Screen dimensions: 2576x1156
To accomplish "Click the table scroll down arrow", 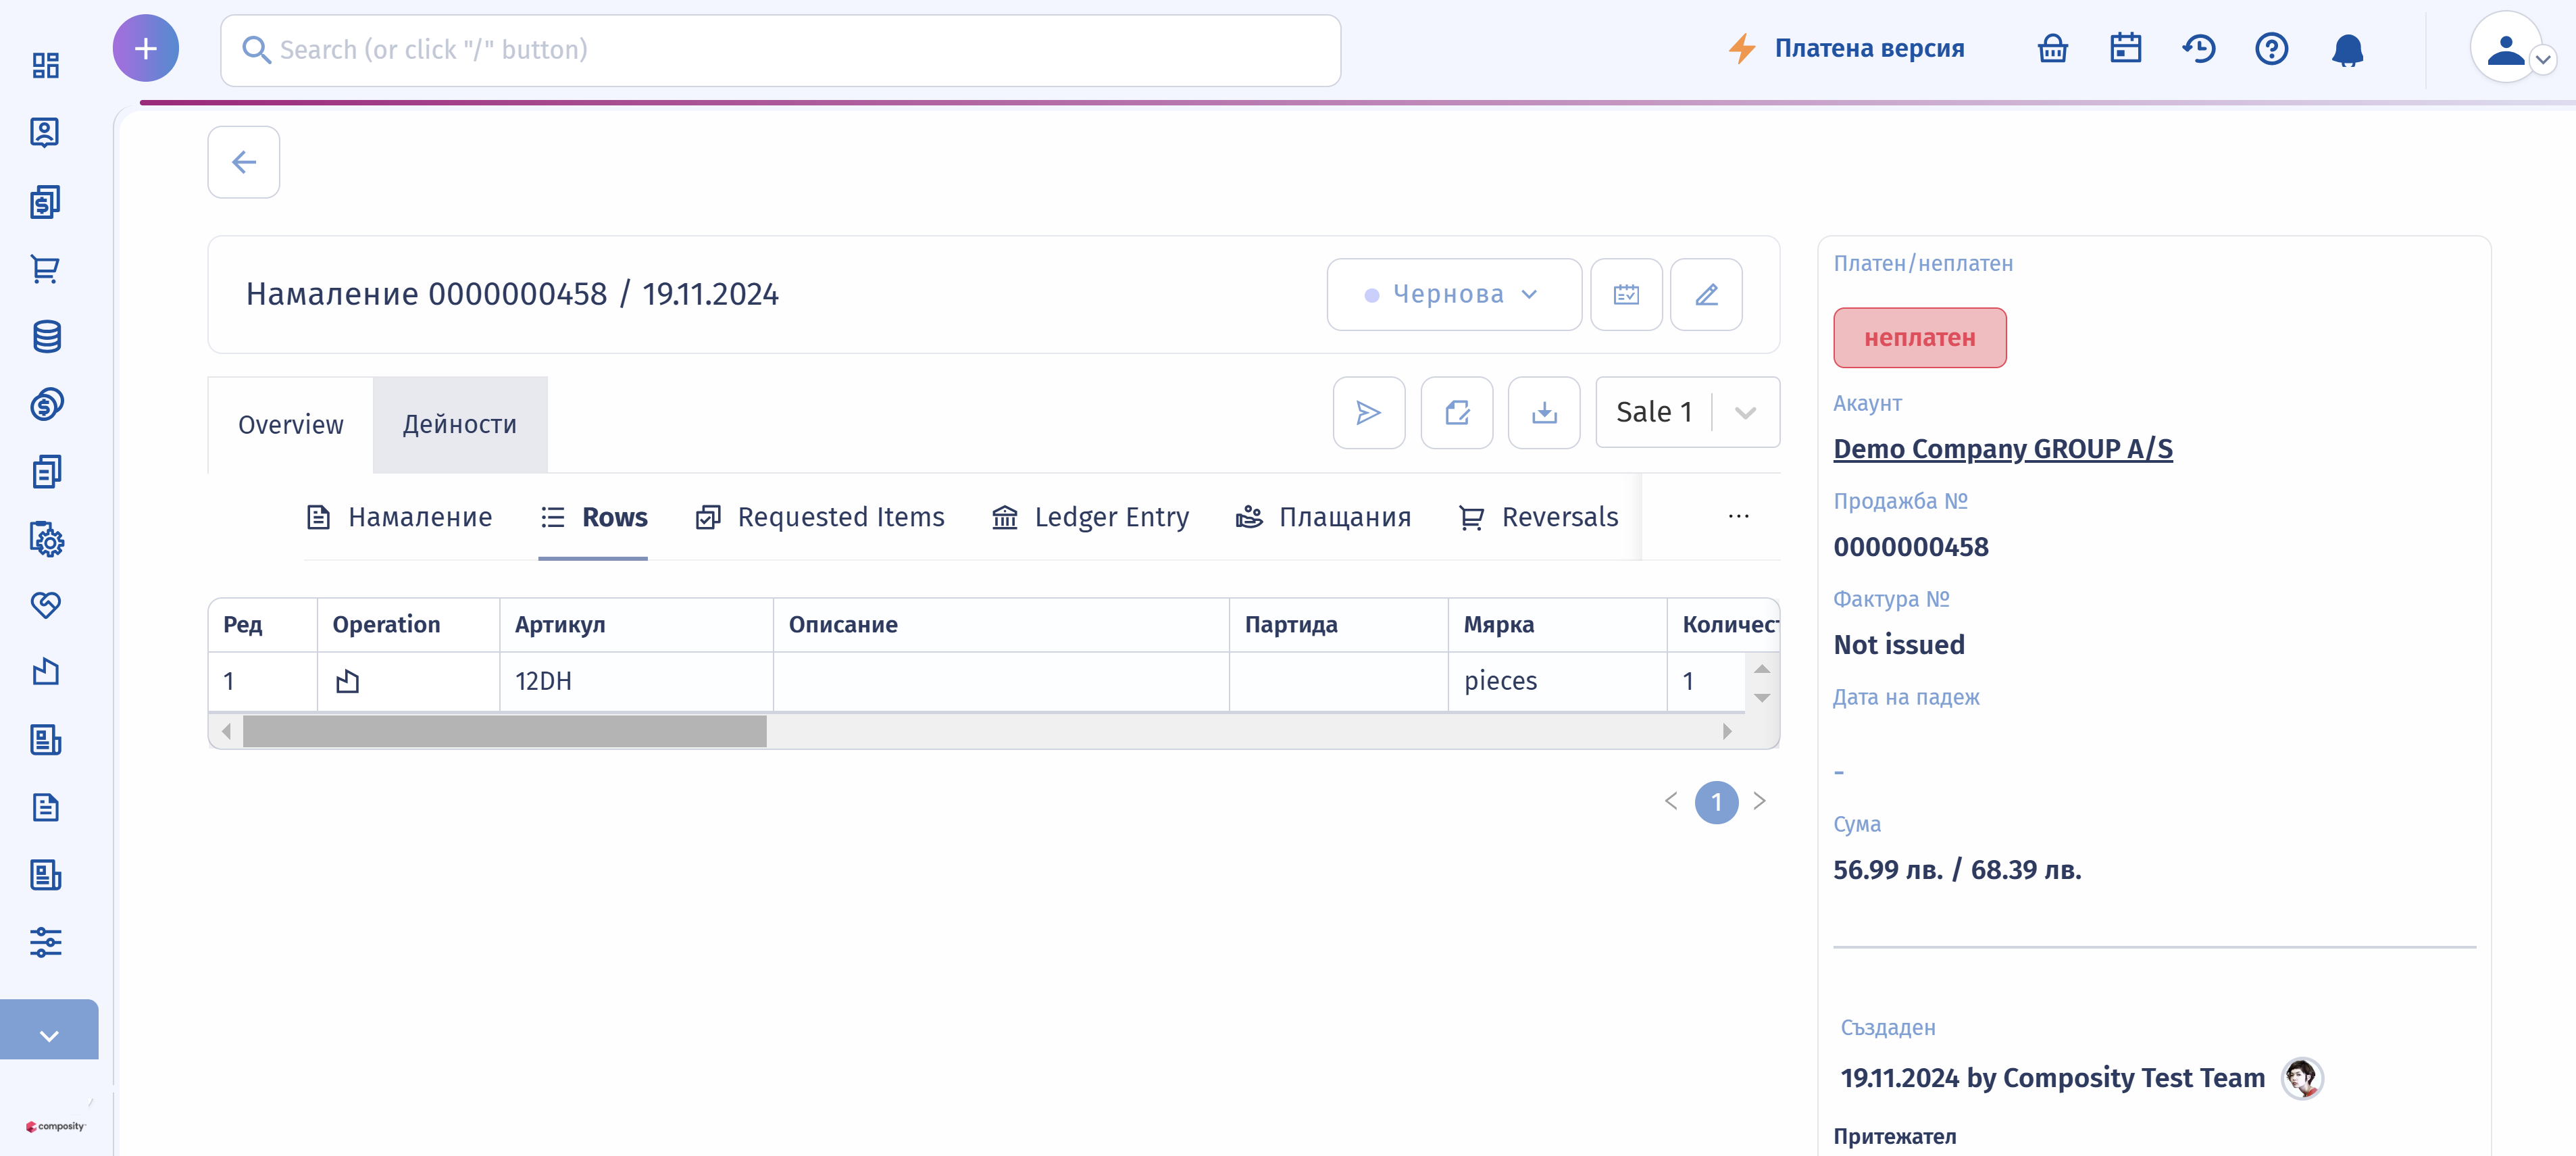I will coord(1762,697).
